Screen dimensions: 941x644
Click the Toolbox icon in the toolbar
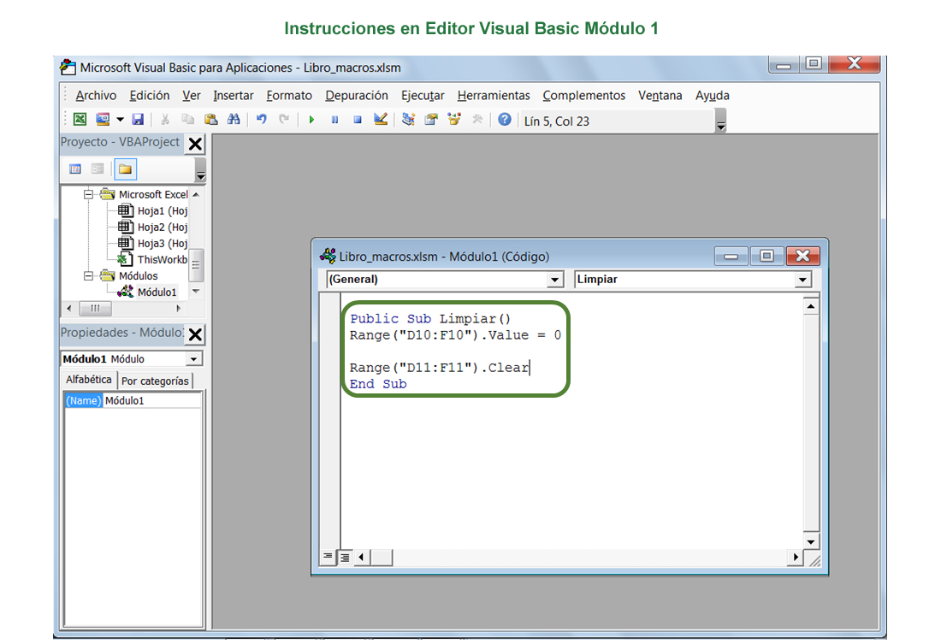click(x=477, y=120)
